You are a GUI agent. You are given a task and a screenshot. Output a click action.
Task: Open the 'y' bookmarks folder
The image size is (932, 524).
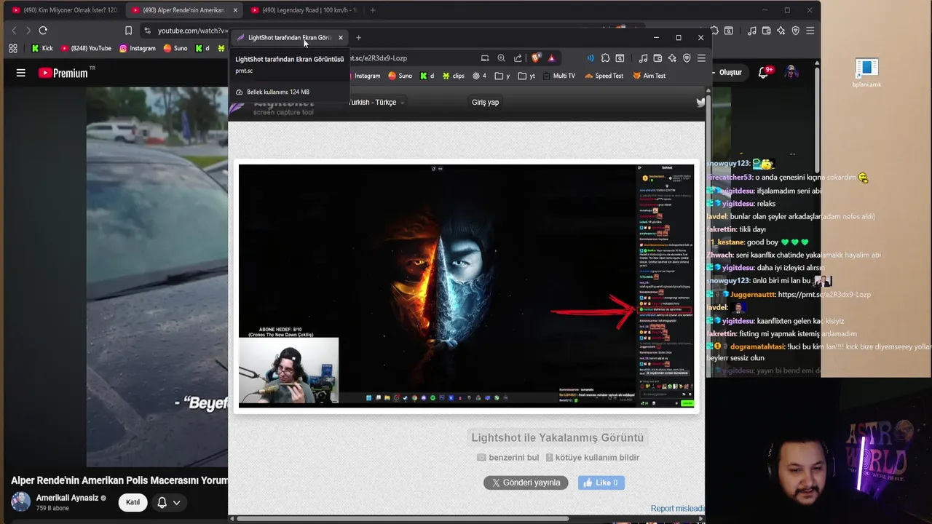[x=502, y=76]
